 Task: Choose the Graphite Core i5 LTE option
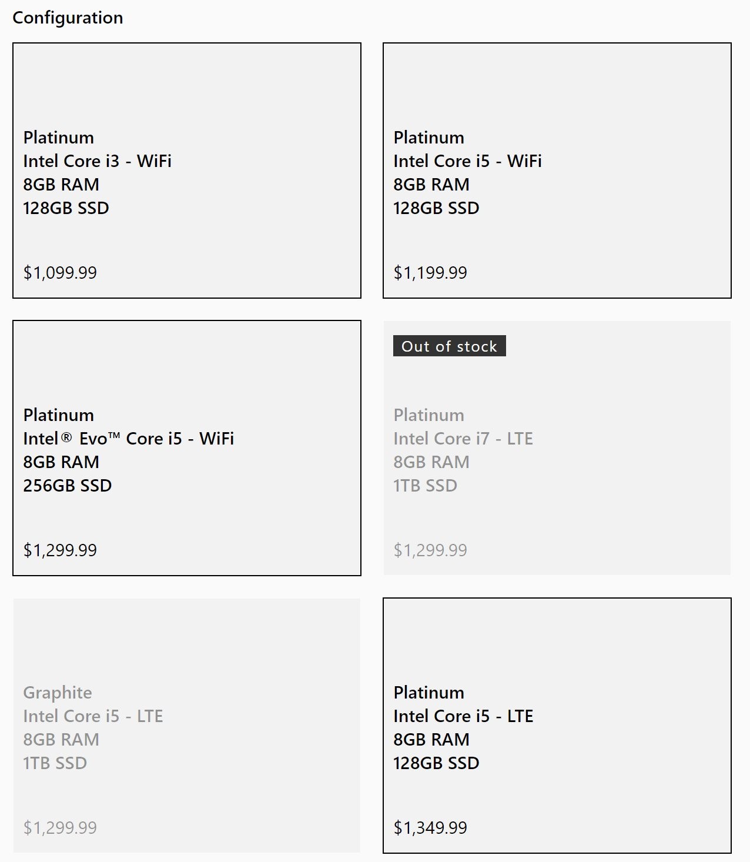pyautogui.click(x=187, y=726)
